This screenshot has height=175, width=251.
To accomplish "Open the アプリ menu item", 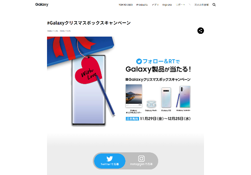I will coord(155,5).
